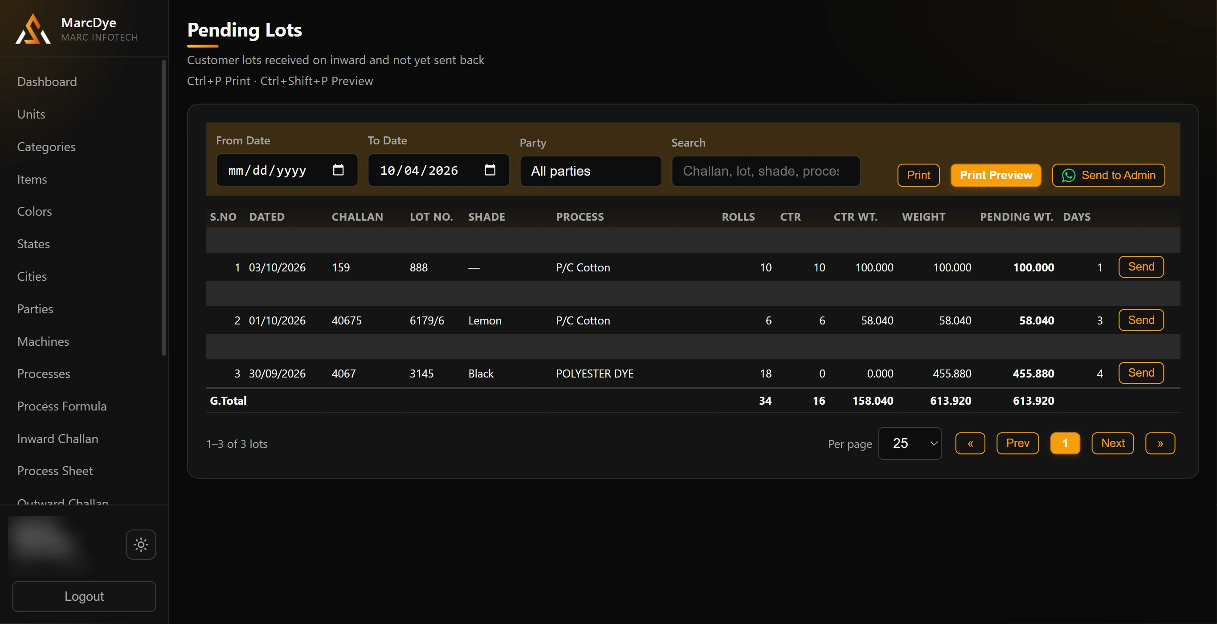Image resolution: width=1217 pixels, height=624 pixels.
Task: Open the Colors menu entry
Action: point(34,211)
